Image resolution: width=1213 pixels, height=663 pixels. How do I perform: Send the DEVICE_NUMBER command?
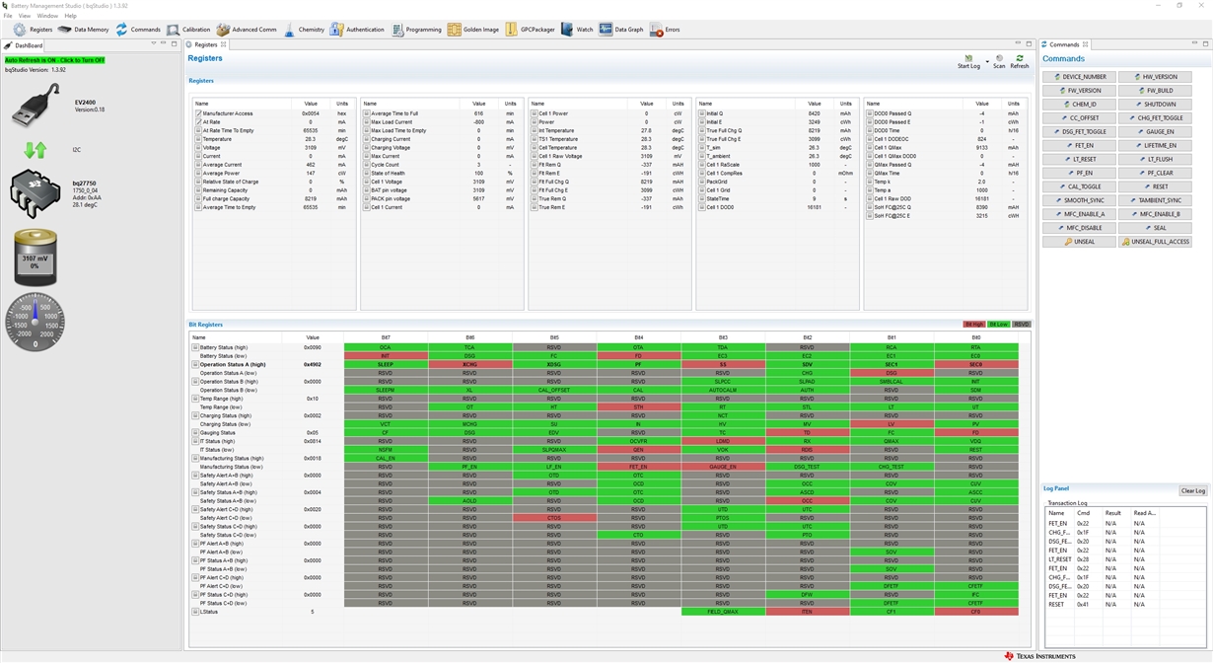click(x=1080, y=77)
